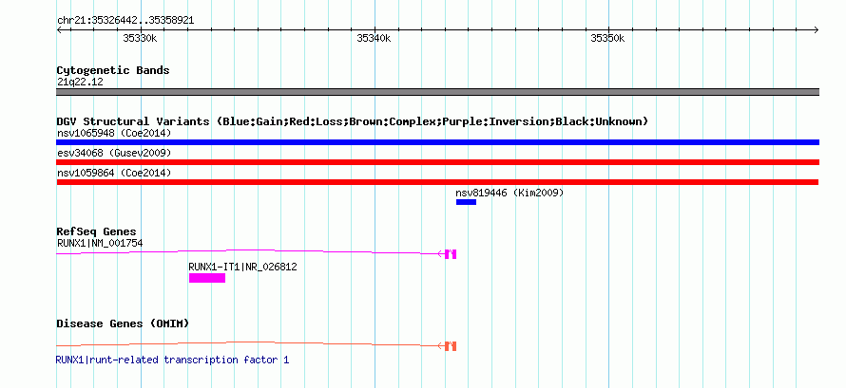Click the RUNX1|NM_001754 gene label

(x=100, y=243)
